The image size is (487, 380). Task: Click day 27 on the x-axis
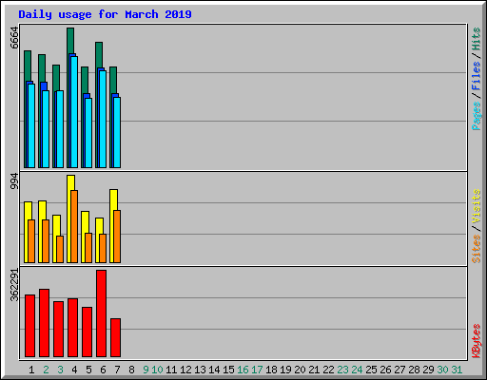click(x=399, y=370)
